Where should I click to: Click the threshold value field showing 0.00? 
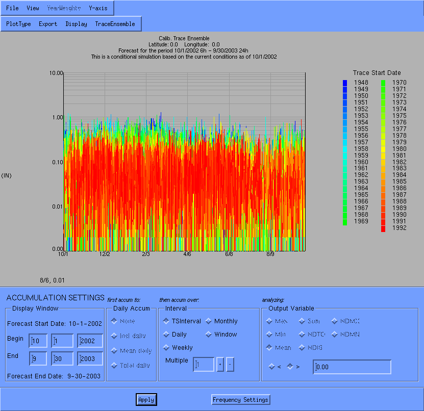pos(352,367)
